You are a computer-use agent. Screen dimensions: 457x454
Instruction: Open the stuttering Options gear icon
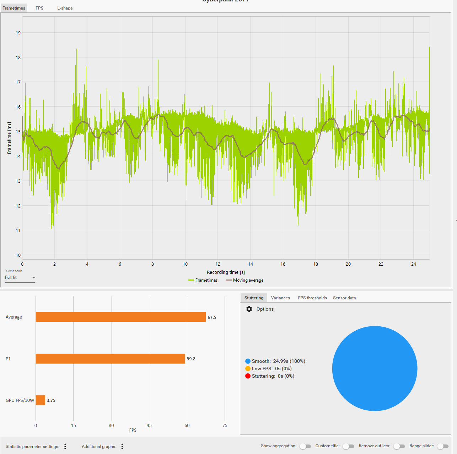[x=249, y=309]
